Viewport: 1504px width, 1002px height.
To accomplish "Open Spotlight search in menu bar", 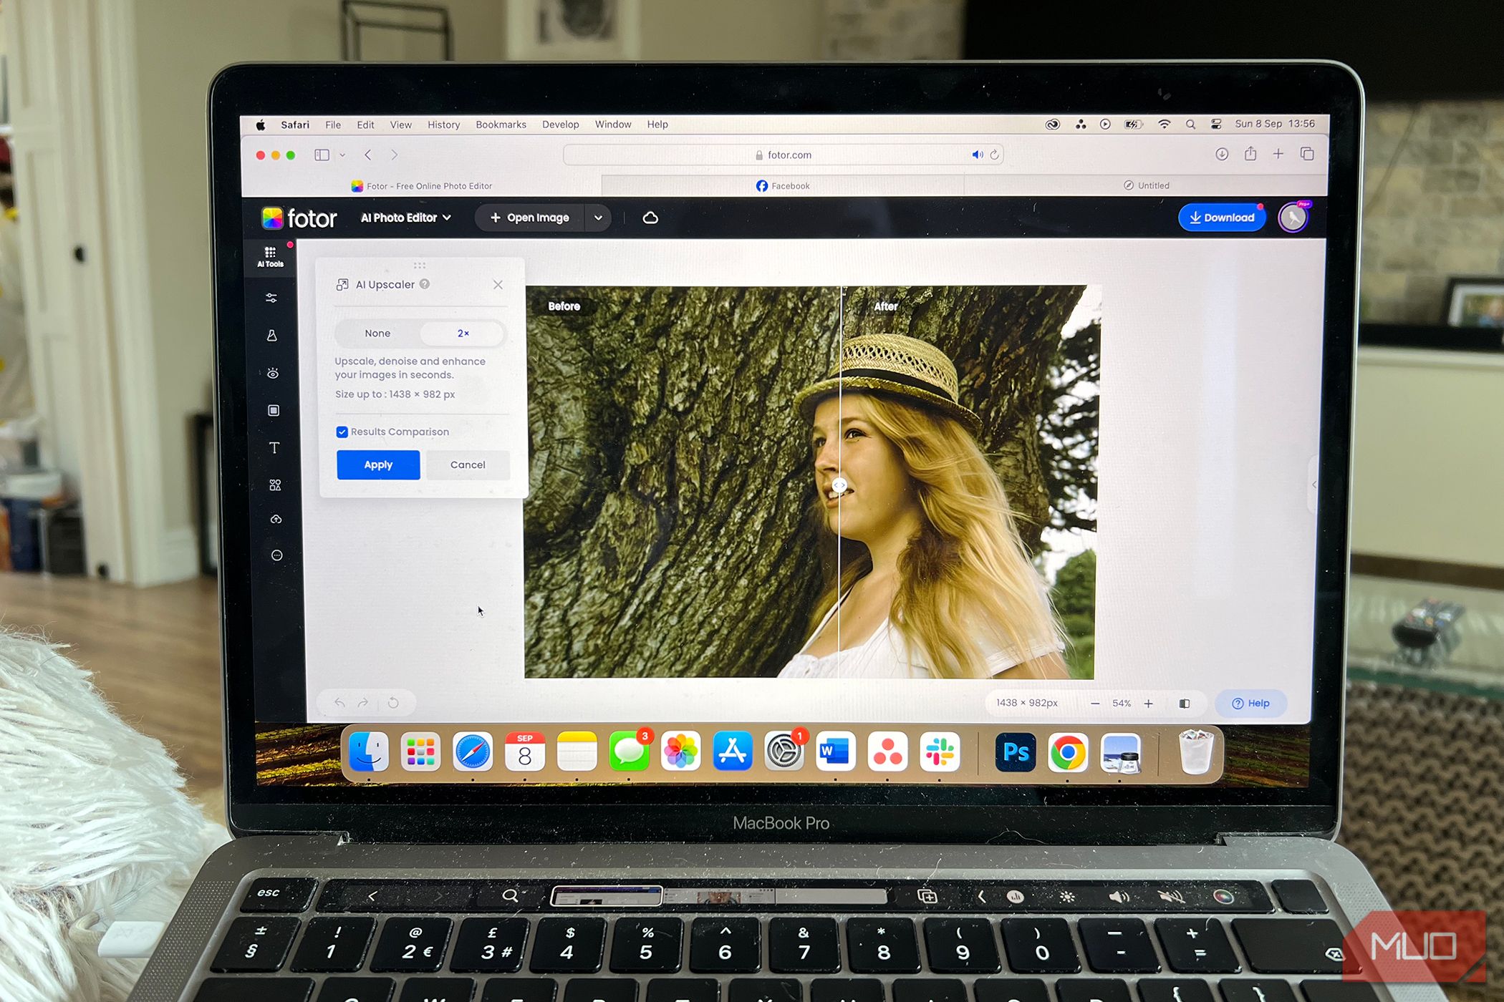I will (x=1190, y=125).
